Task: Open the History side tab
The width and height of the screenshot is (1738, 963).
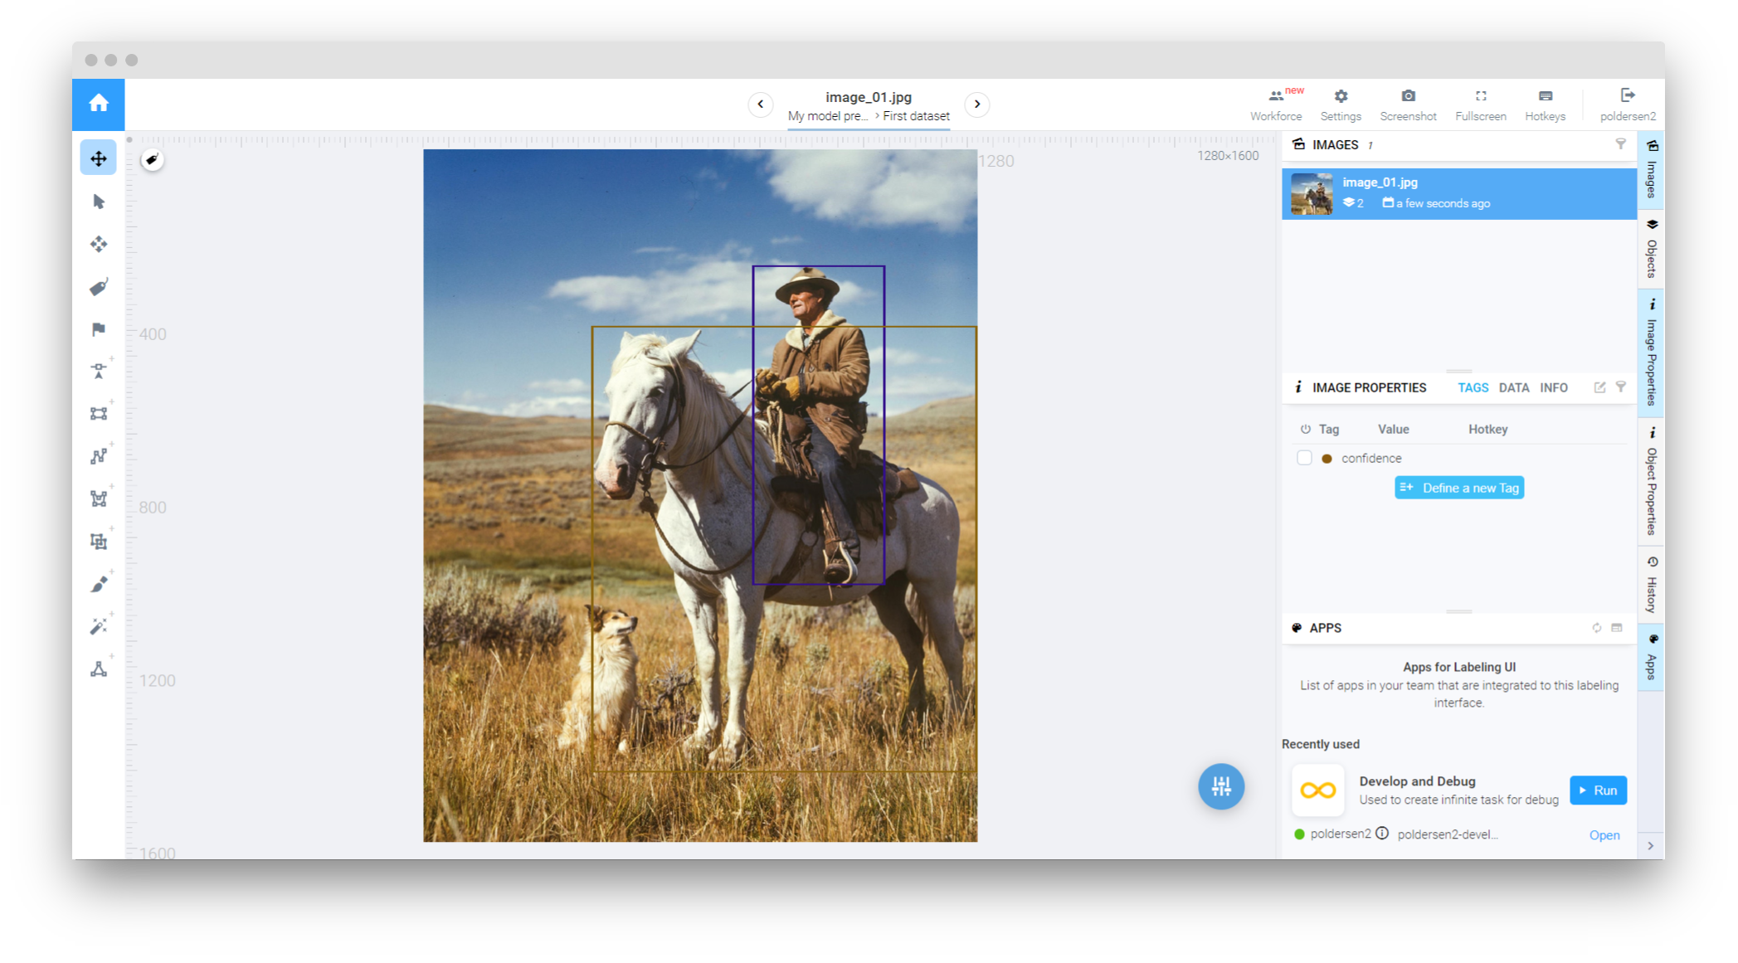Action: pos(1651,586)
